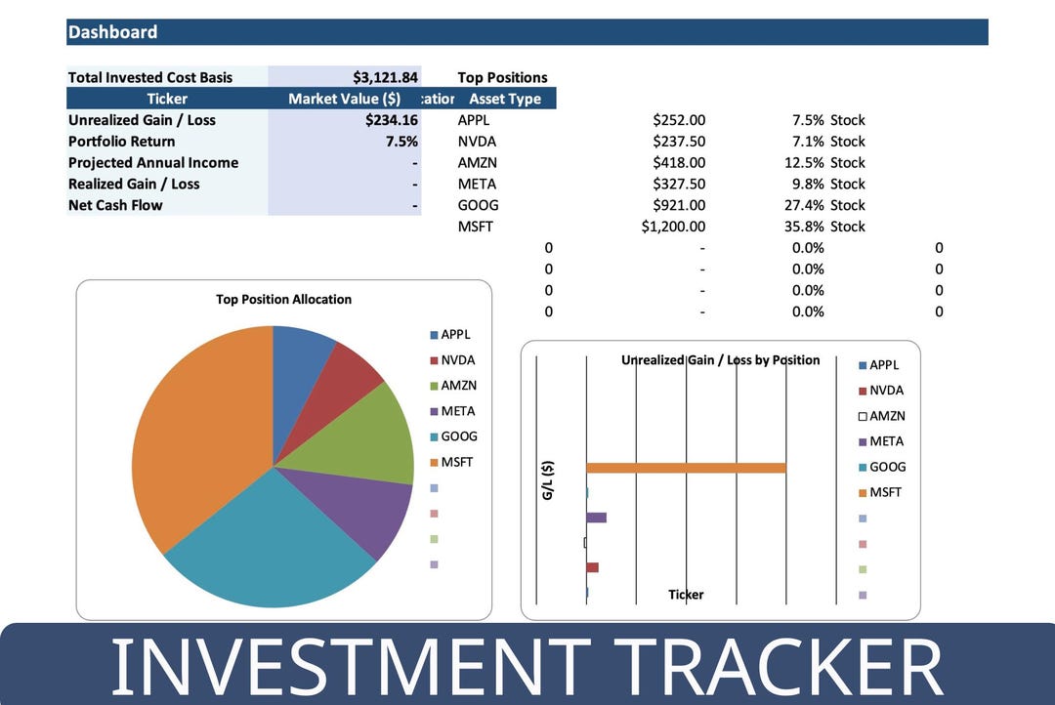The image size is (1055, 705).
Task: Select the $327.50 market value cell
Action: tap(679, 185)
